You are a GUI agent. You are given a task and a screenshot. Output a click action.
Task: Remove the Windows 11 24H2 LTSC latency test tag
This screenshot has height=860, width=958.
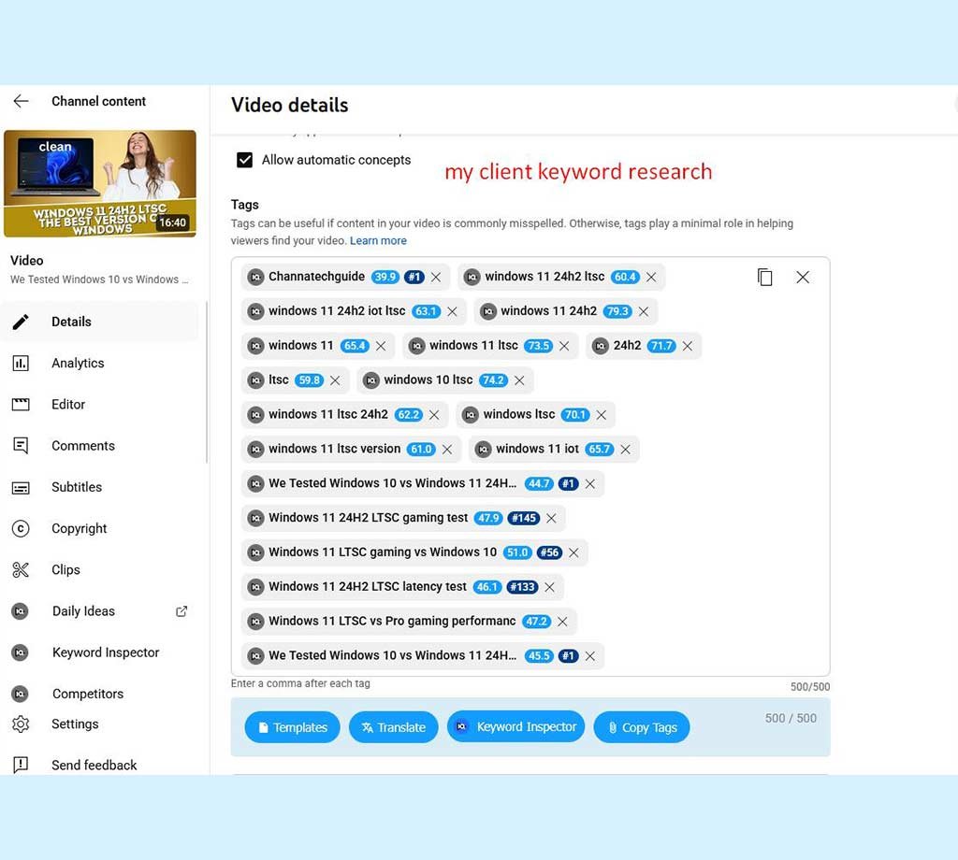point(549,587)
